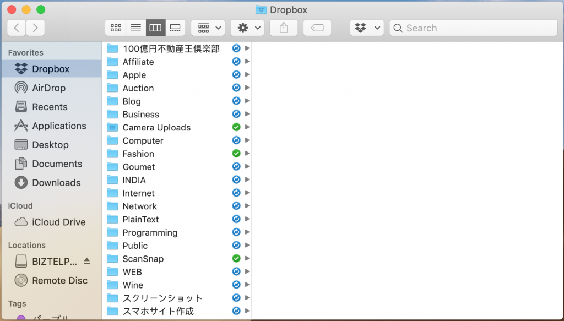Switch to gallery view

click(175, 28)
